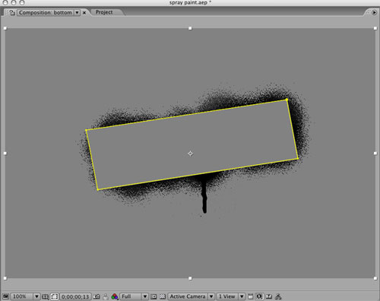This screenshot has height=301, width=380.
Task: Switch to the Project tab
Action: click(104, 12)
